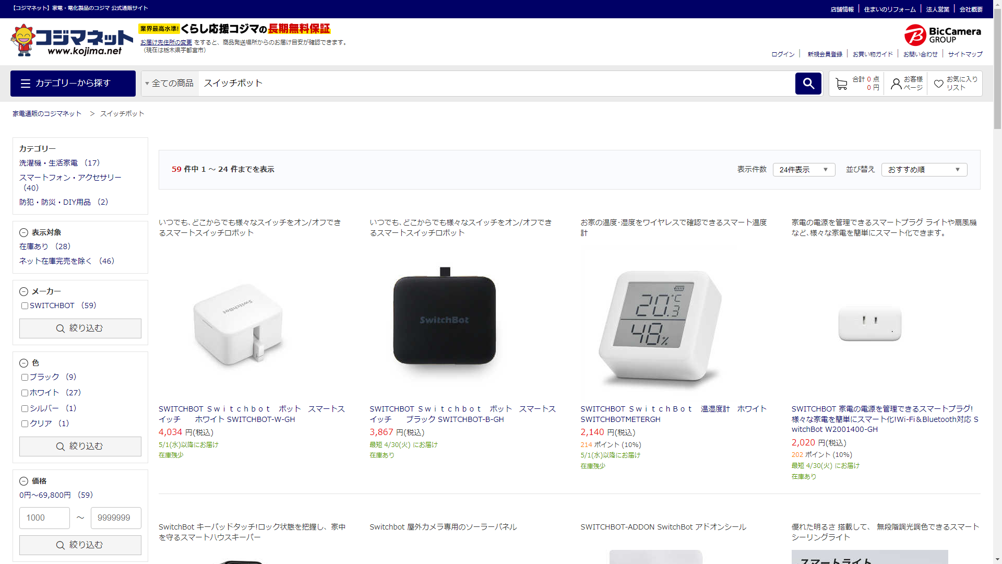Open the 洗濯機・生活家電 category link
The height and width of the screenshot is (564, 1002).
(49, 163)
